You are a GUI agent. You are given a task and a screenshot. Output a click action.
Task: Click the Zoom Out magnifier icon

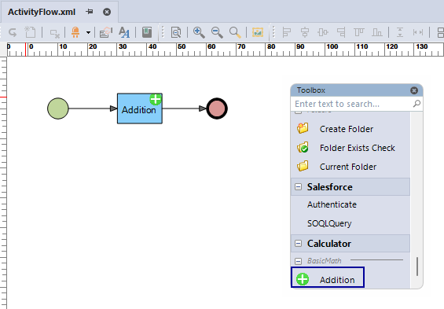pyautogui.click(x=217, y=32)
